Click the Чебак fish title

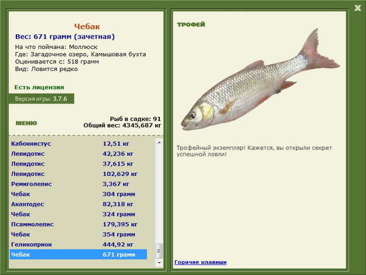(87, 26)
